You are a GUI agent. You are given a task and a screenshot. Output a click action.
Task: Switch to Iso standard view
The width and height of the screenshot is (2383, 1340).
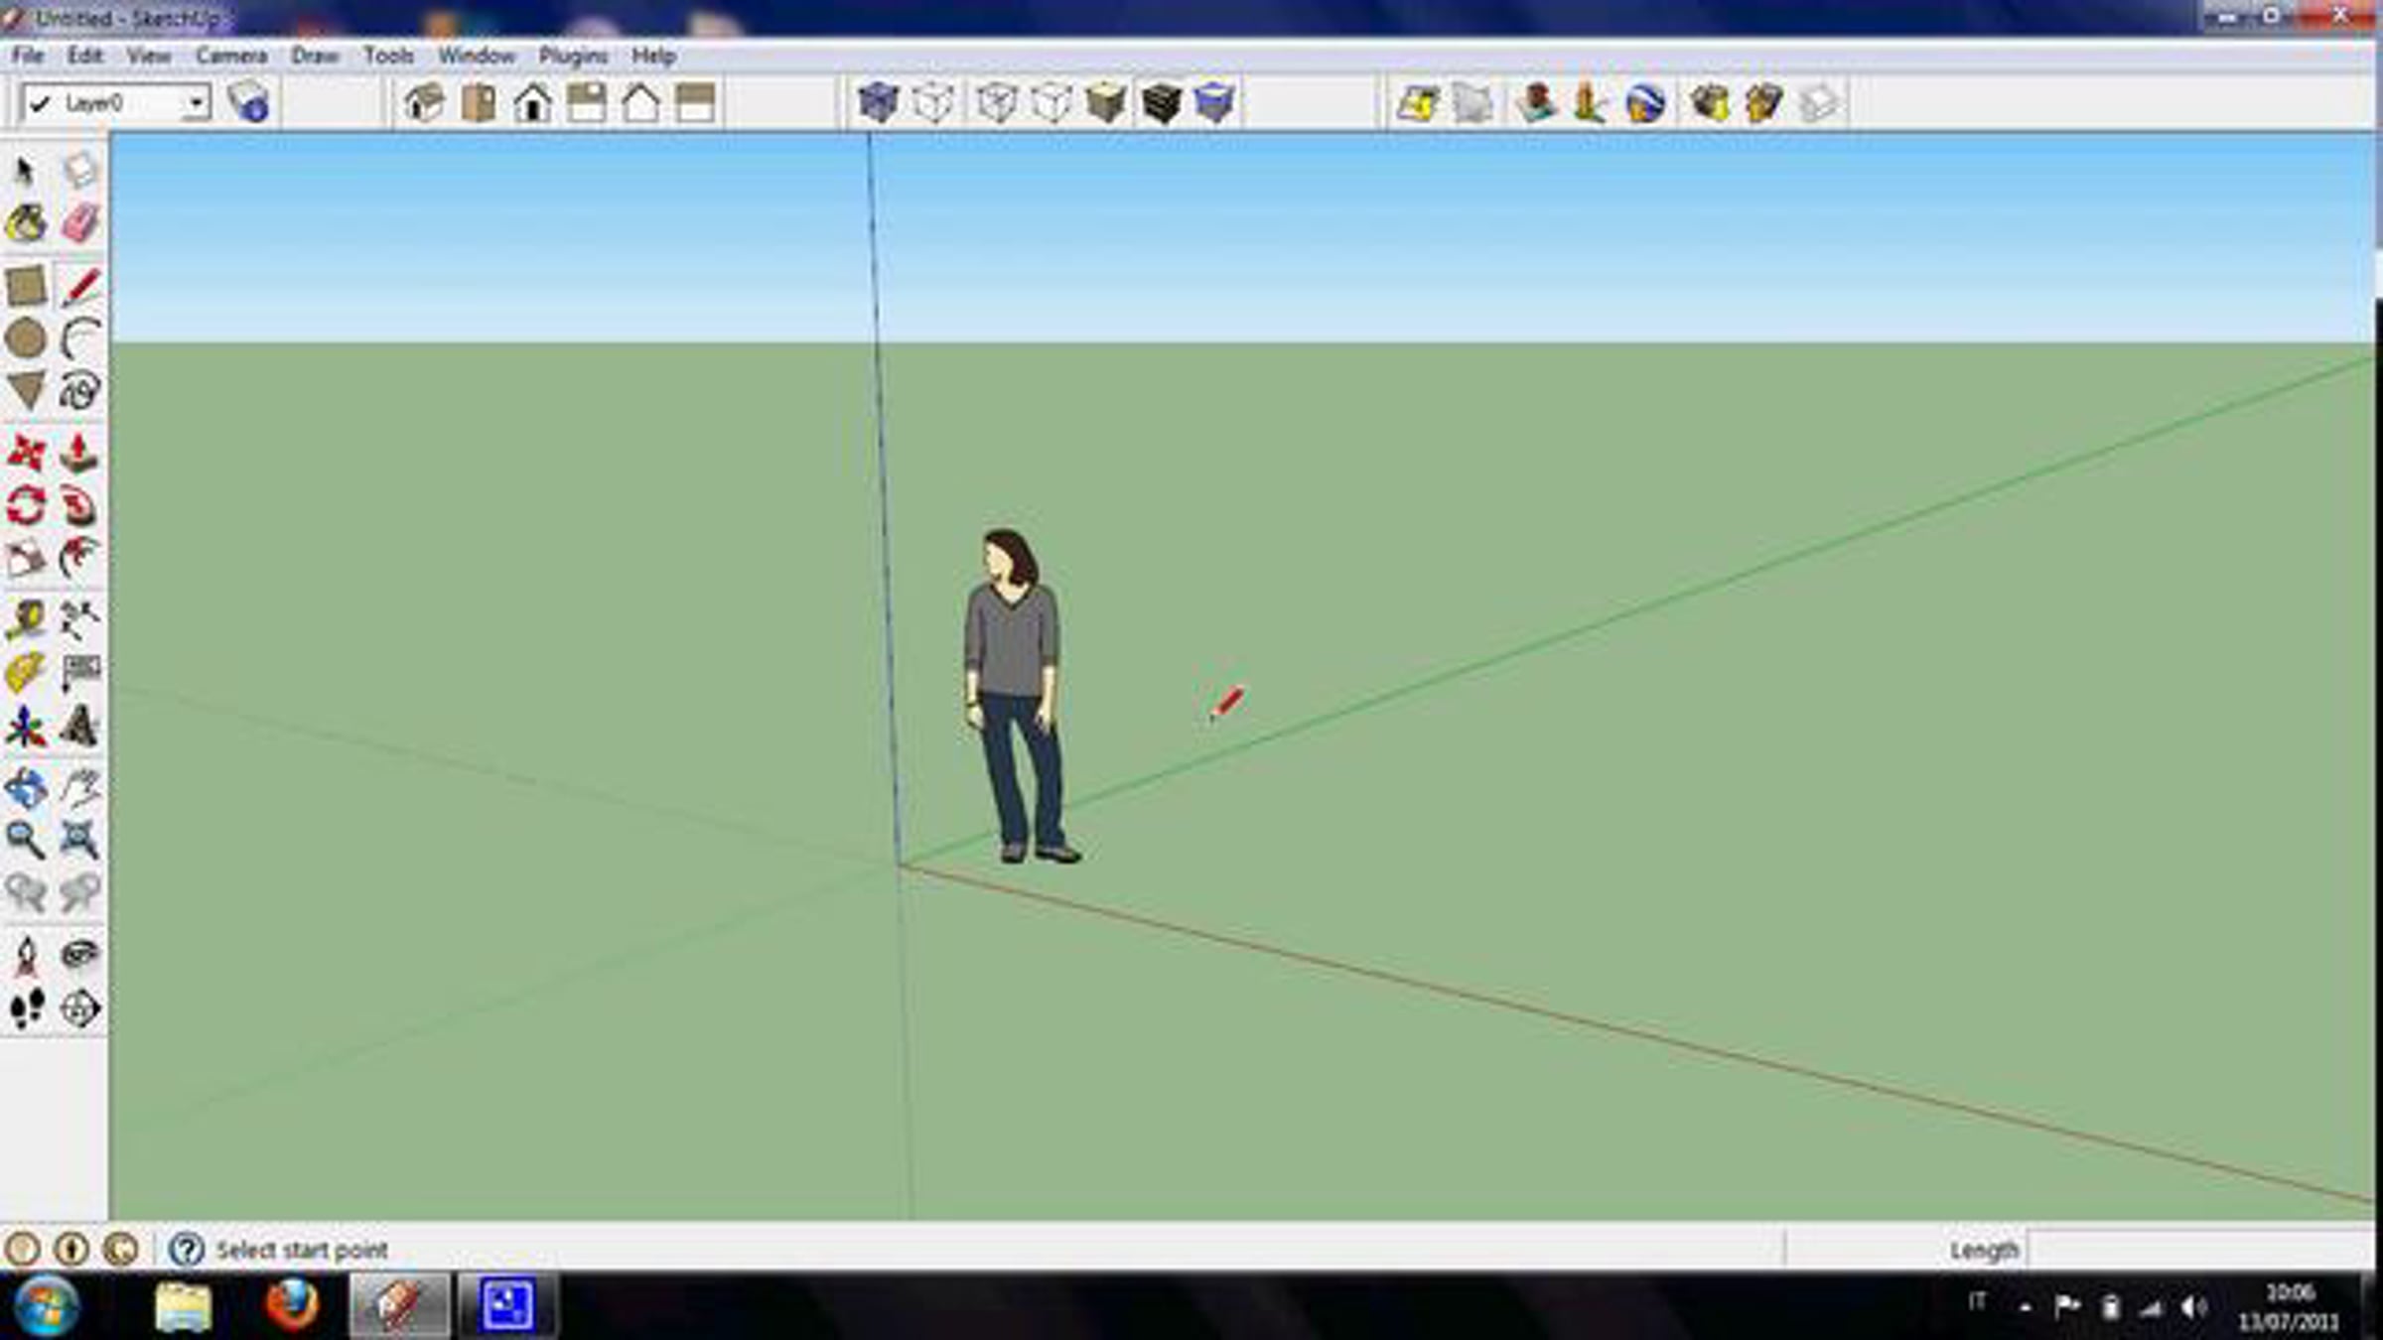click(x=425, y=103)
